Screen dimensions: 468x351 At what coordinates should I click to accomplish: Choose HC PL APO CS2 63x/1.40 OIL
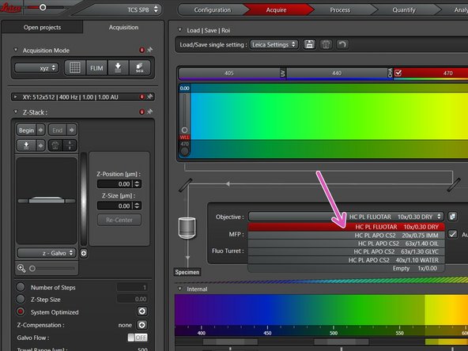(x=346, y=243)
